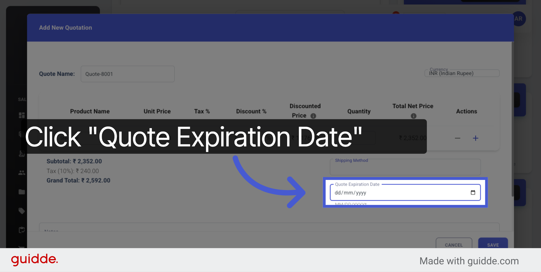541x272 pixels.
Task: Open the clipboard checklist icon in the sidebar
Action: click(22, 230)
